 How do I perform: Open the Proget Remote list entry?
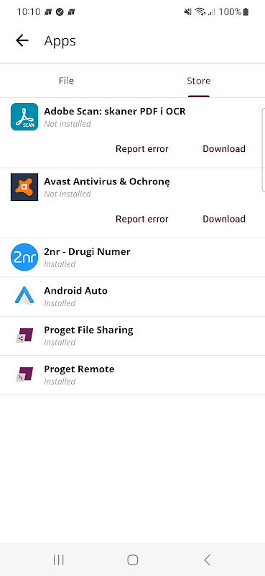click(132, 374)
